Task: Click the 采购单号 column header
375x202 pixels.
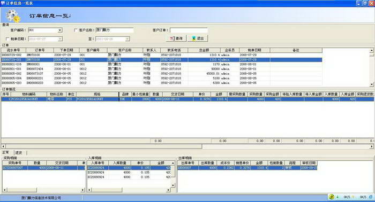Action: pyautogui.click(x=15, y=163)
